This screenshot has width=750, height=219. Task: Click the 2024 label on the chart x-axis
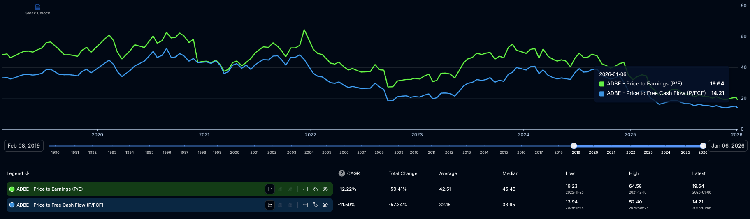point(523,135)
